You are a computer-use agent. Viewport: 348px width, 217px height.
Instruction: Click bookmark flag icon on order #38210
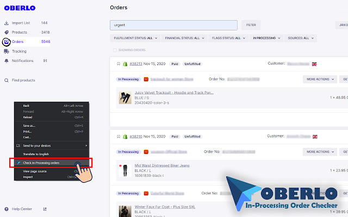(119, 137)
